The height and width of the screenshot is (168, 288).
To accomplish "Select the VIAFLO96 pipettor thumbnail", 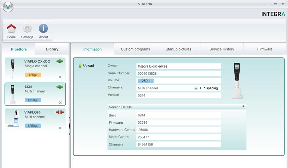I will point(13,120).
